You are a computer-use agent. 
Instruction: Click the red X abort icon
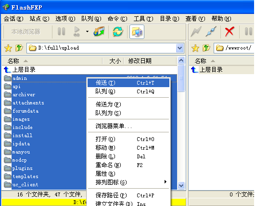[x=230, y=31]
